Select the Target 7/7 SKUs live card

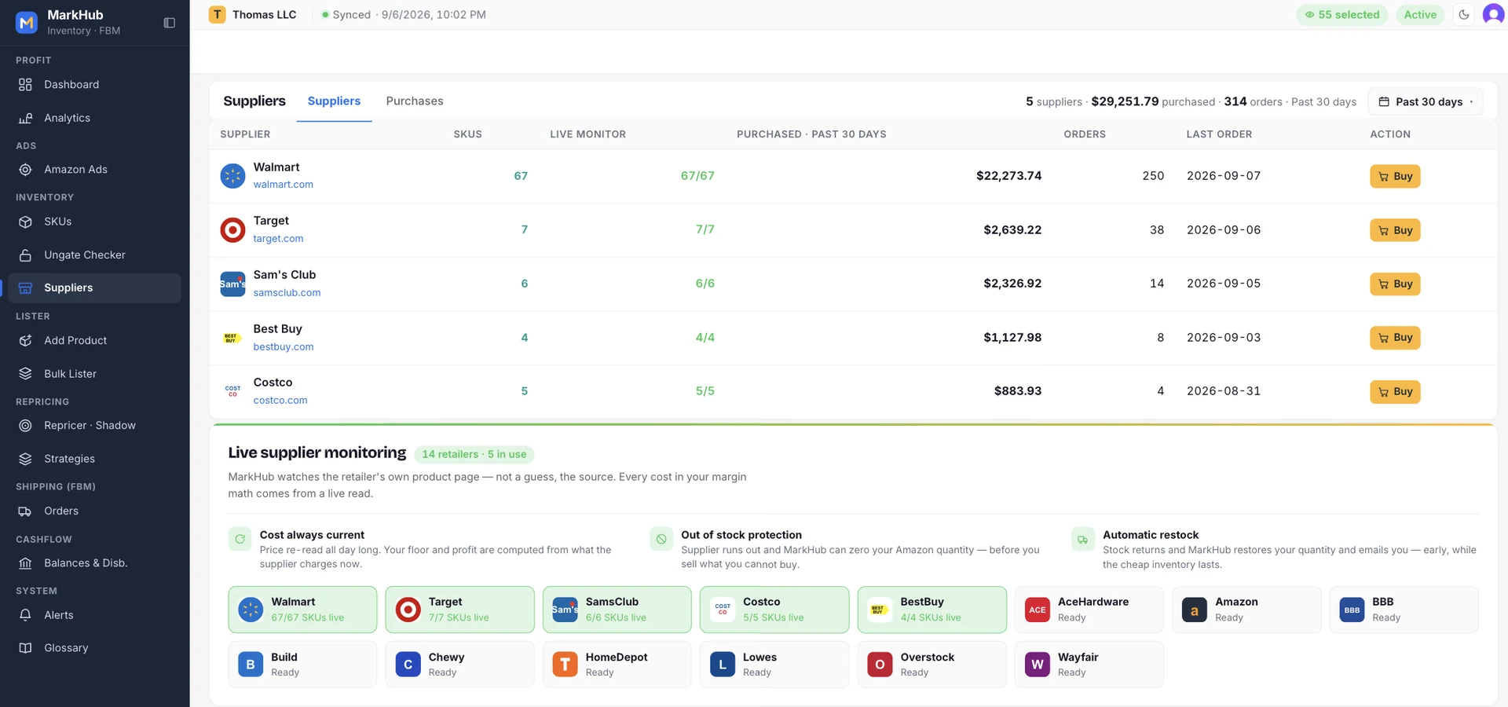459,610
